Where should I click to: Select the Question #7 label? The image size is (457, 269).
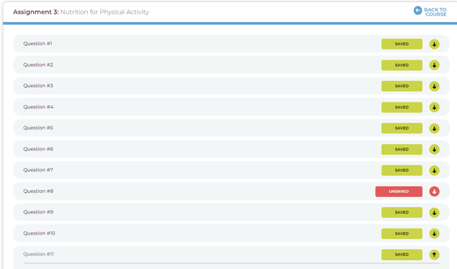[38, 170]
